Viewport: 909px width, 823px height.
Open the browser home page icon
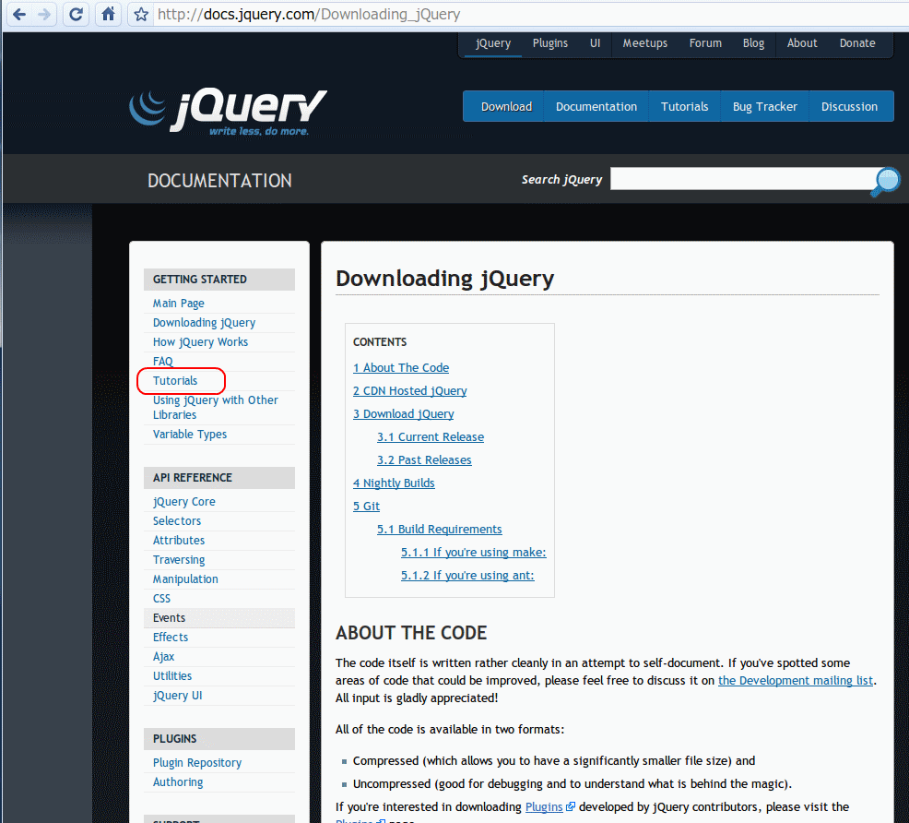coord(108,14)
